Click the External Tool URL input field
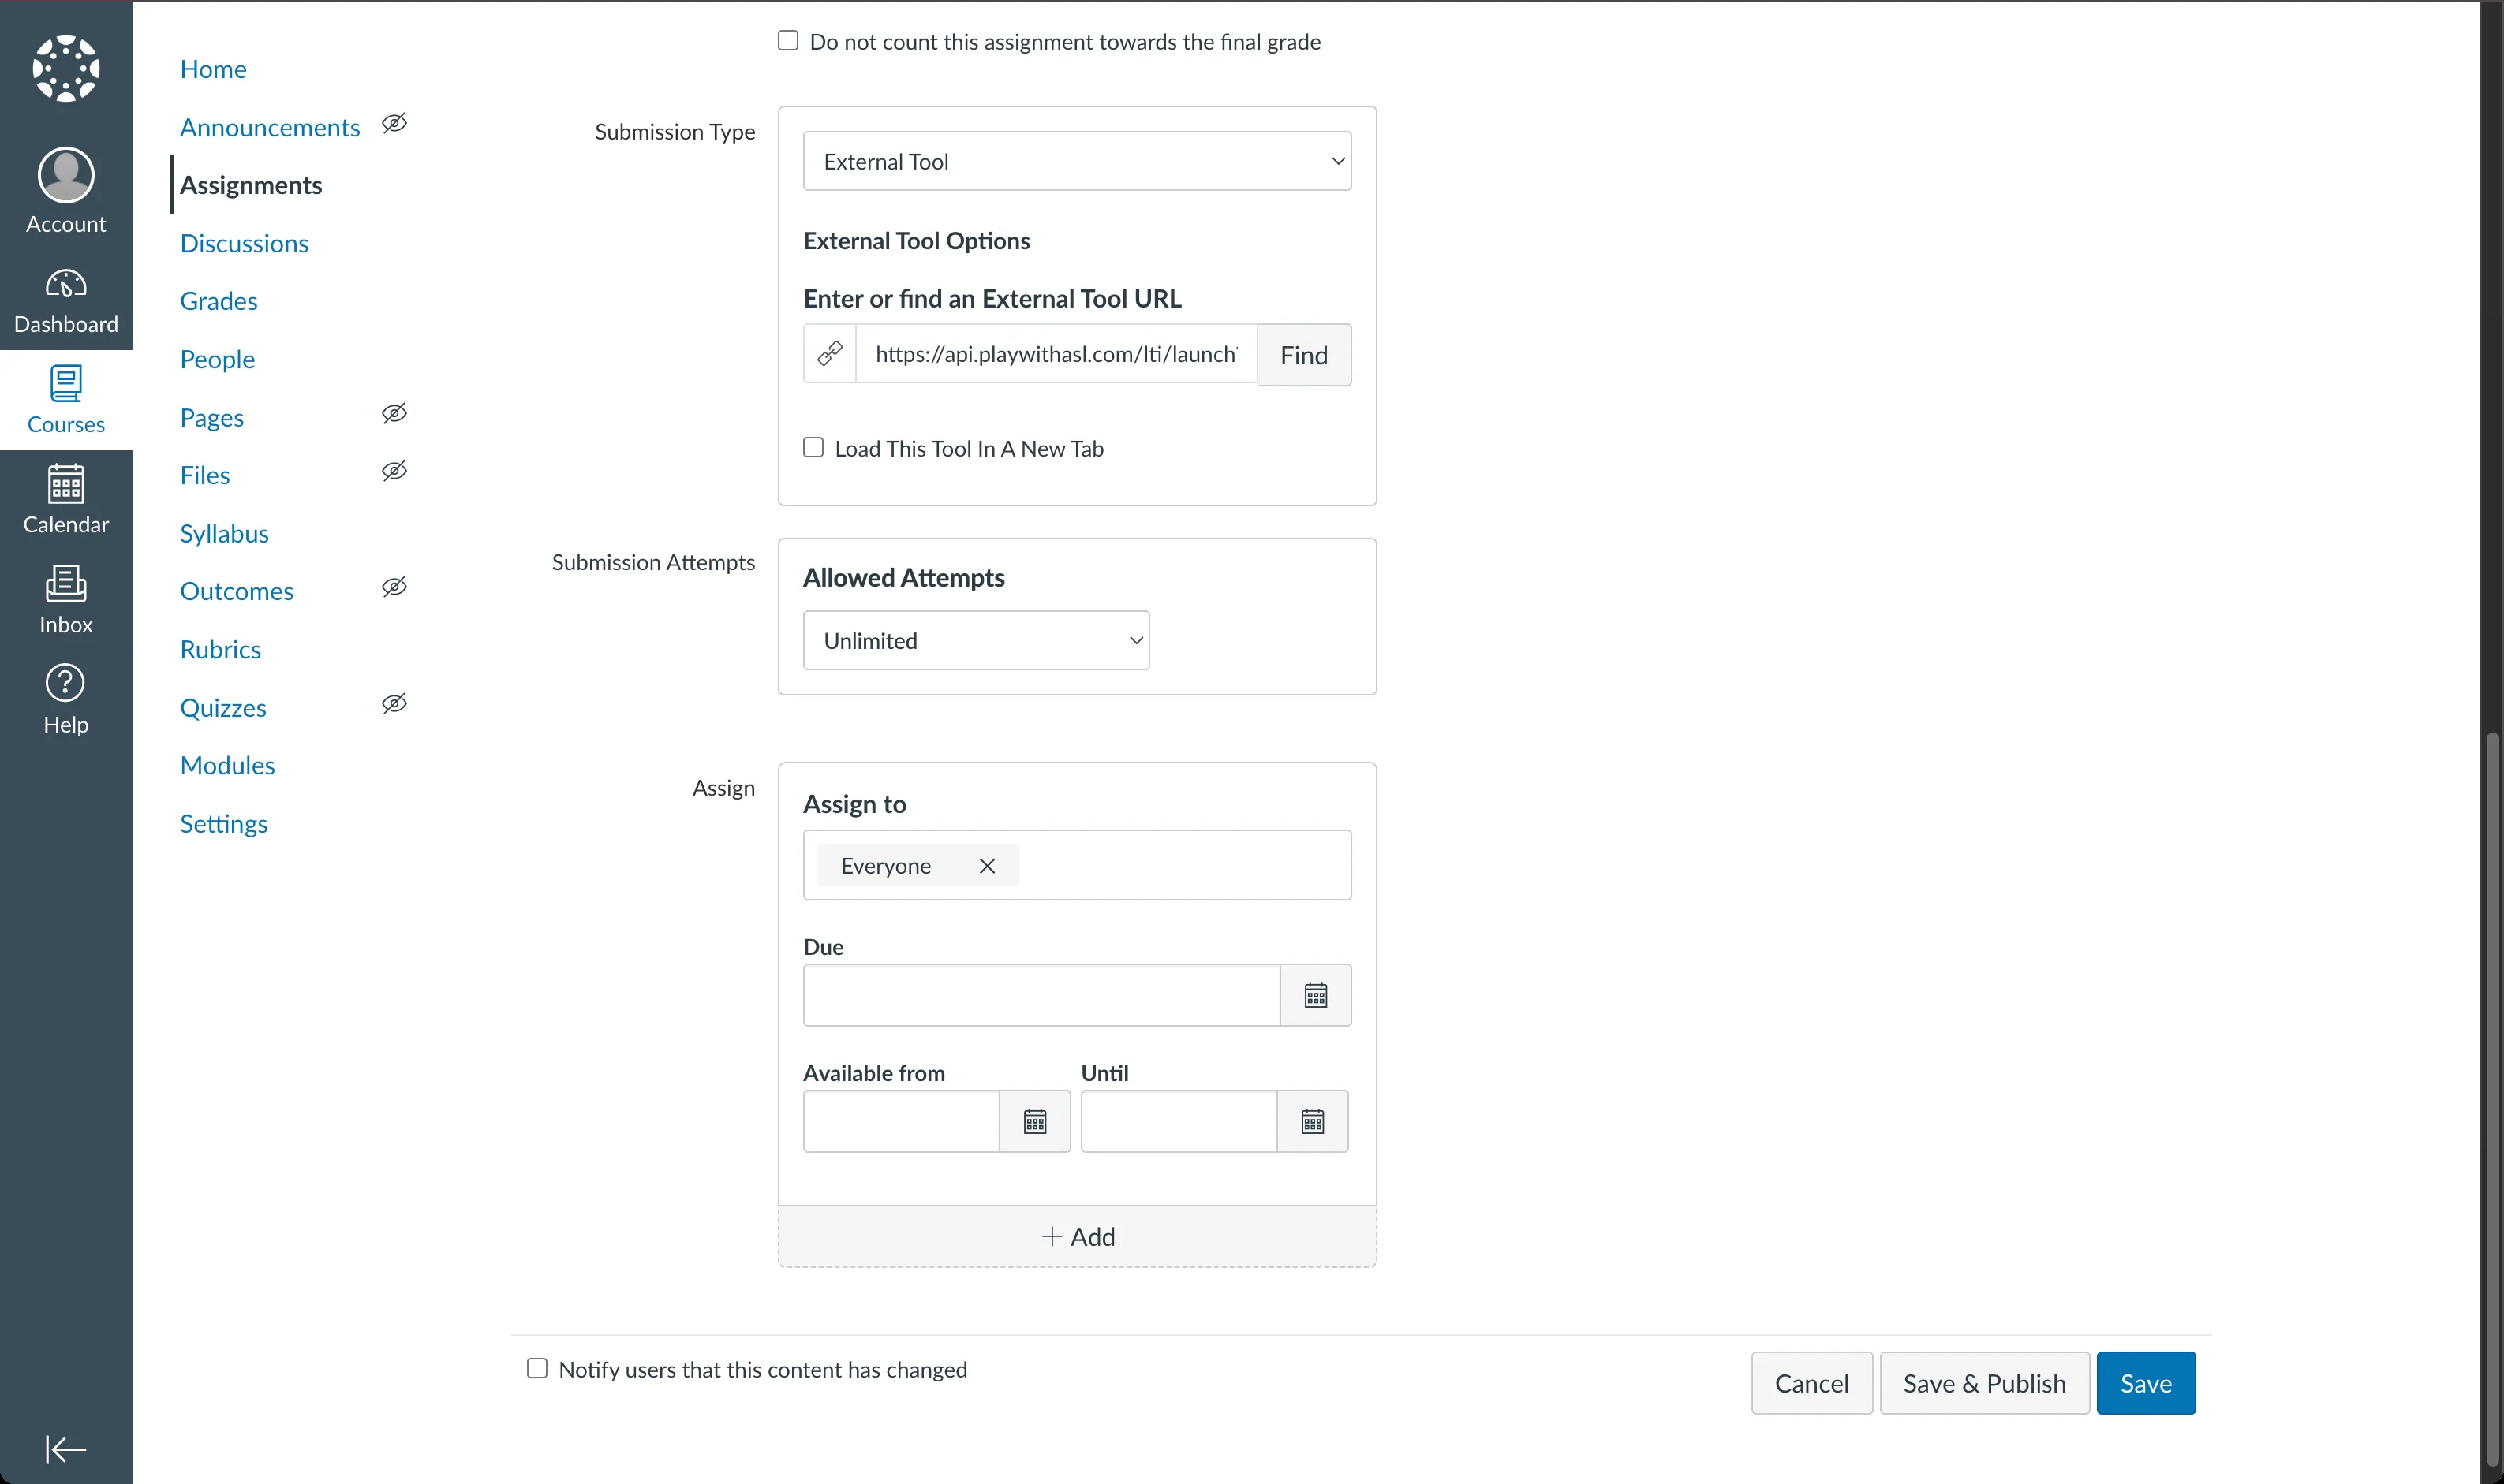 pos(1056,353)
